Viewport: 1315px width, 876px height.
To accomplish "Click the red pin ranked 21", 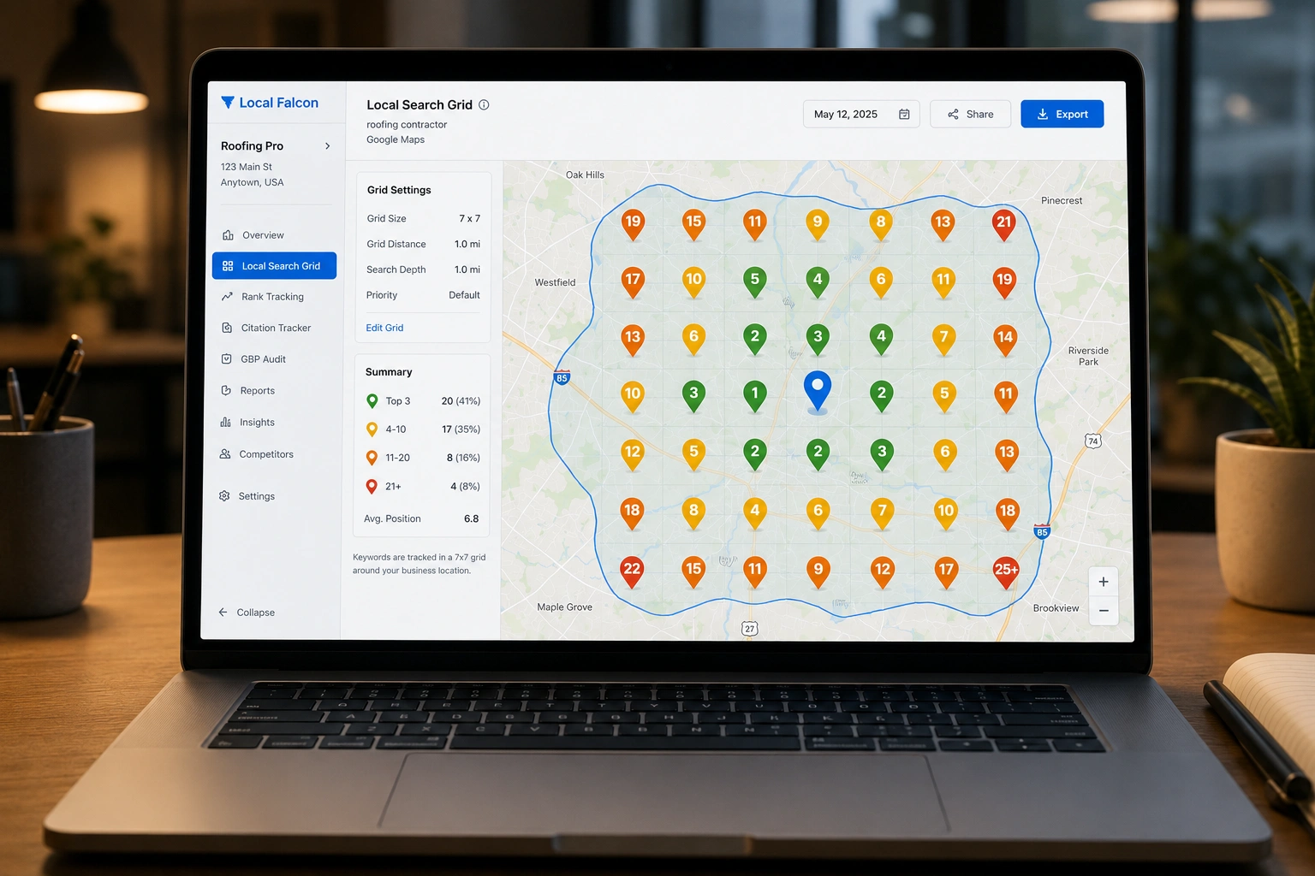I will tap(1004, 225).
